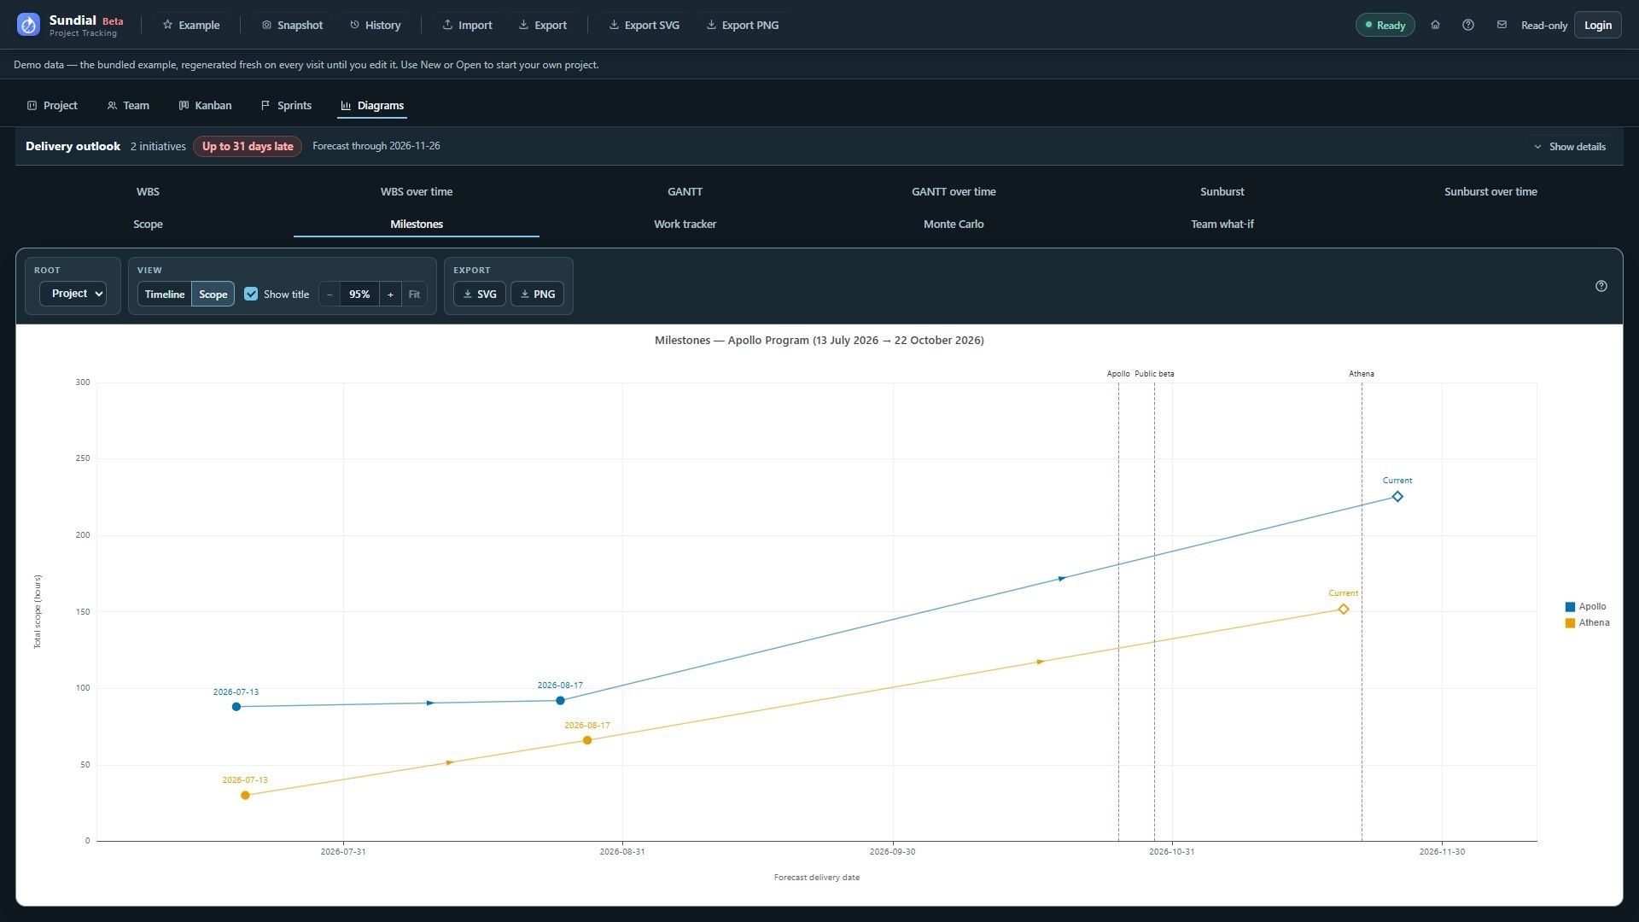This screenshot has width=1639, height=922.
Task: Select the Scope view toggle
Action: pyautogui.click(x=213, y=294)
